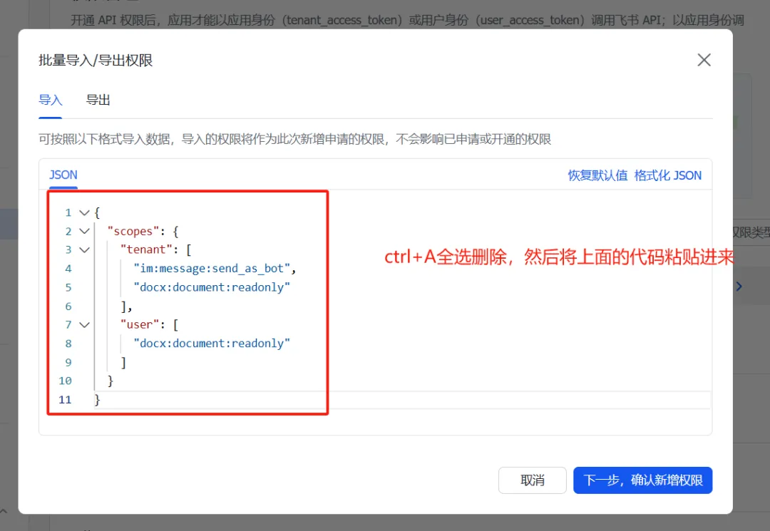Screen dimensions: 770x531
Task: Select the JSON editor tab
Action: (63, 175)
